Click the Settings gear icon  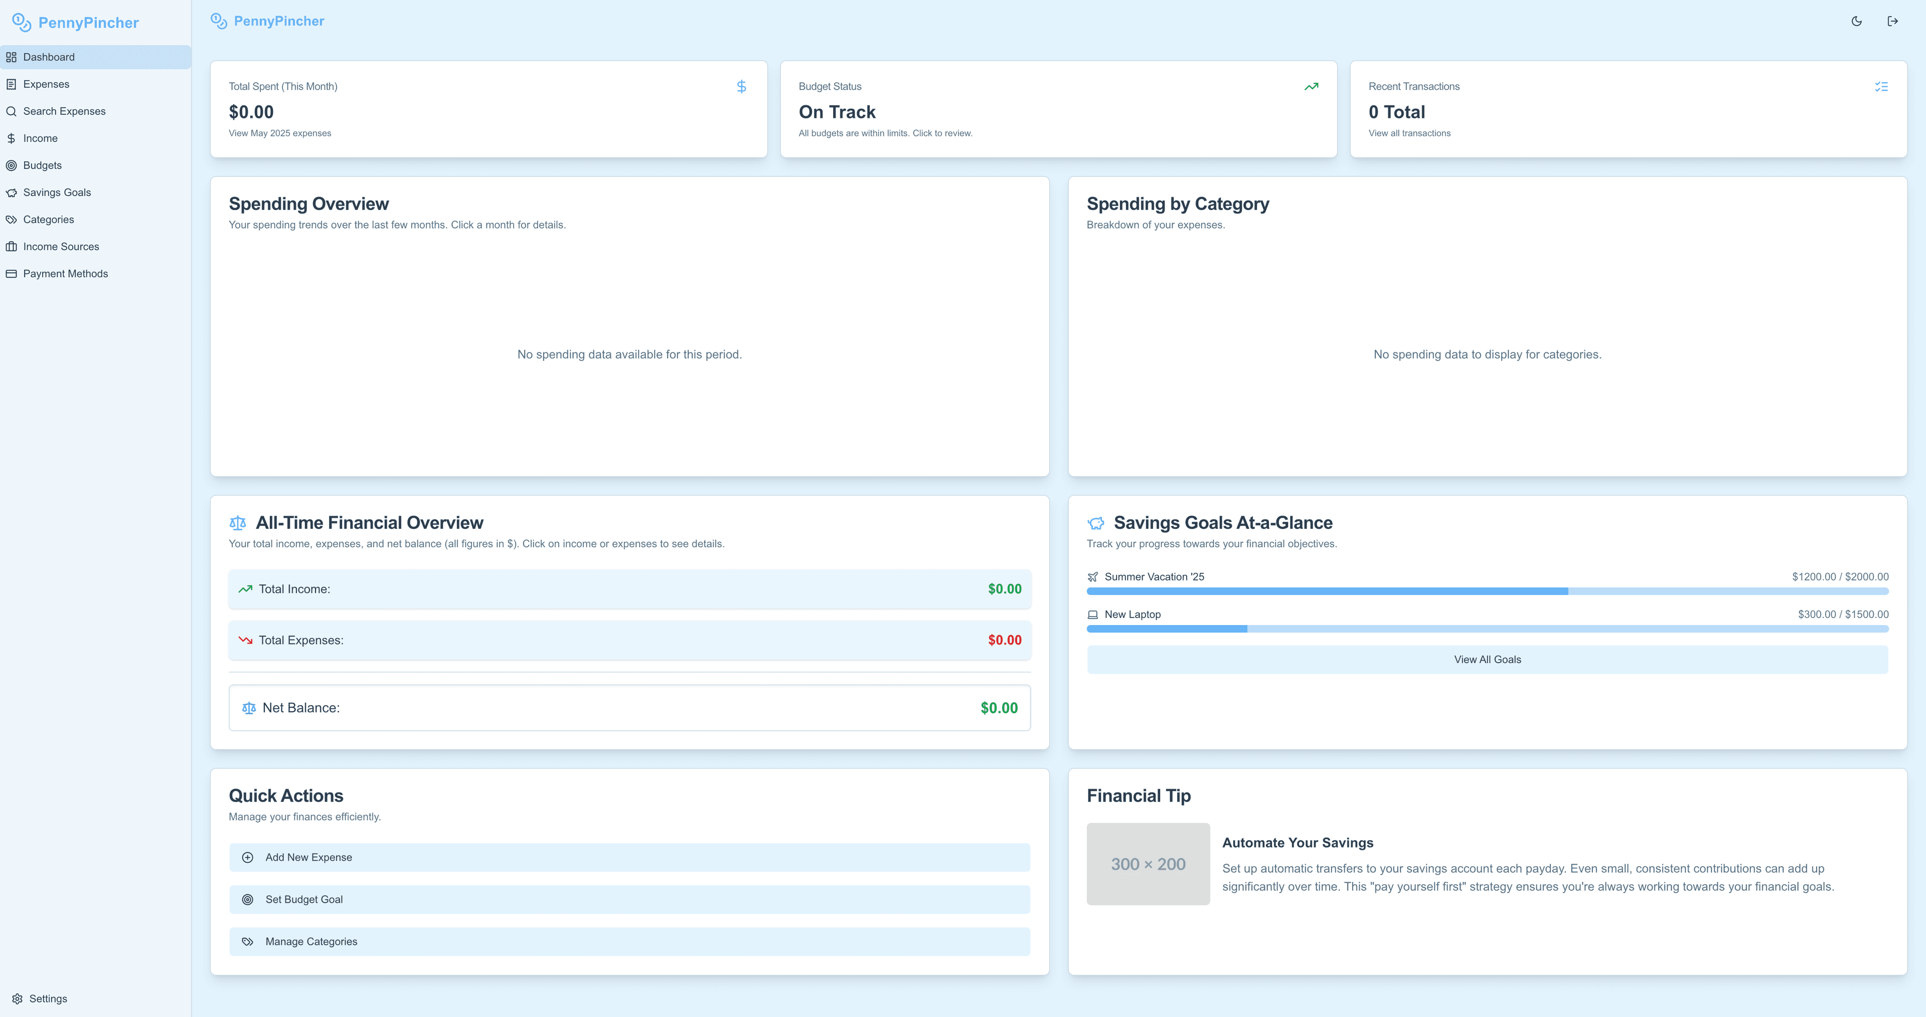coord(17,998)
